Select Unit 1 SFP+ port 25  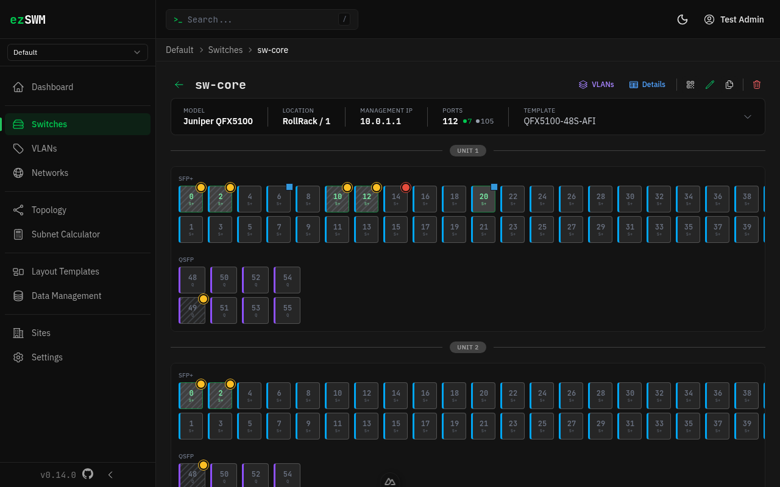coord(542,229)
